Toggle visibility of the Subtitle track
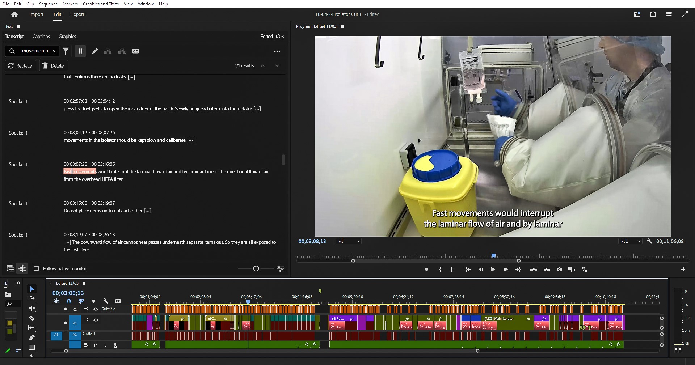The height and width of the screenshot is (365, 695). point(96,309)
